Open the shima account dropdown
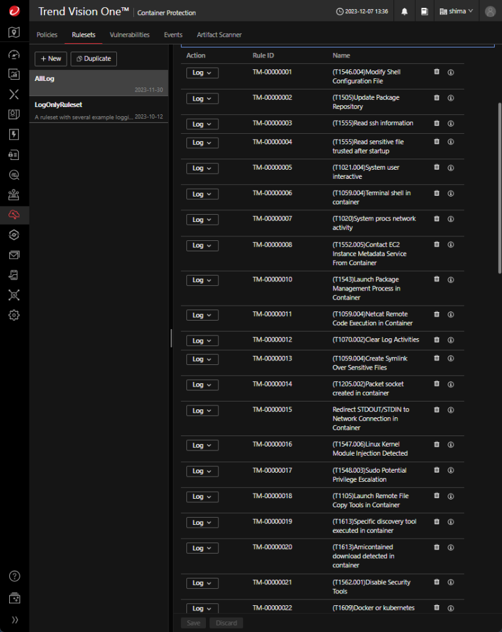Viewport: 502px width, 632px height. coord(456,11)
